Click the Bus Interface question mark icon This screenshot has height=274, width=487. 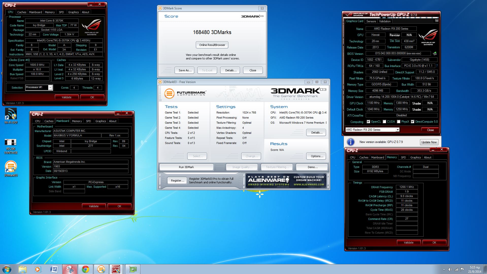point(437,66)
